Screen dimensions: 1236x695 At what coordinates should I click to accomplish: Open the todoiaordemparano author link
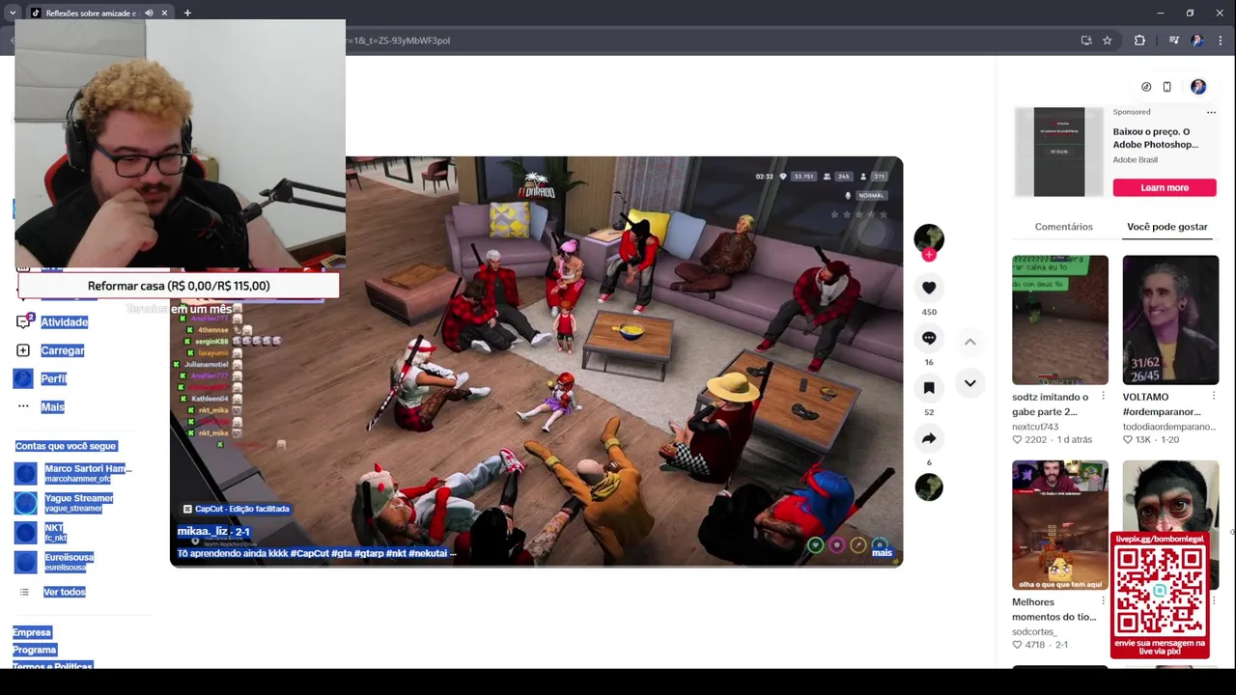point(1168,427)
